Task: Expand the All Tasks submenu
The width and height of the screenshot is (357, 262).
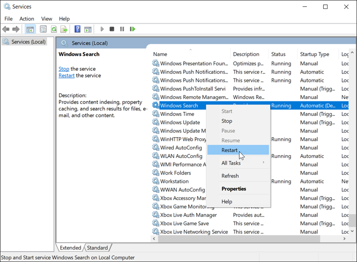Action: (231, 163)
